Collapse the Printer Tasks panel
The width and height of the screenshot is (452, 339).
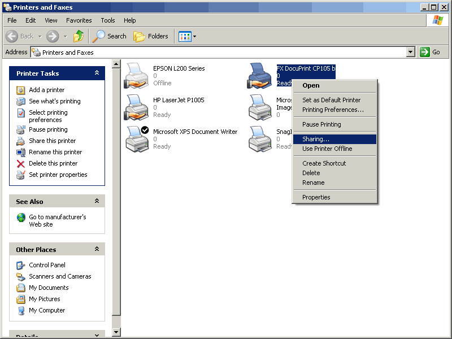tap(97, 73)
